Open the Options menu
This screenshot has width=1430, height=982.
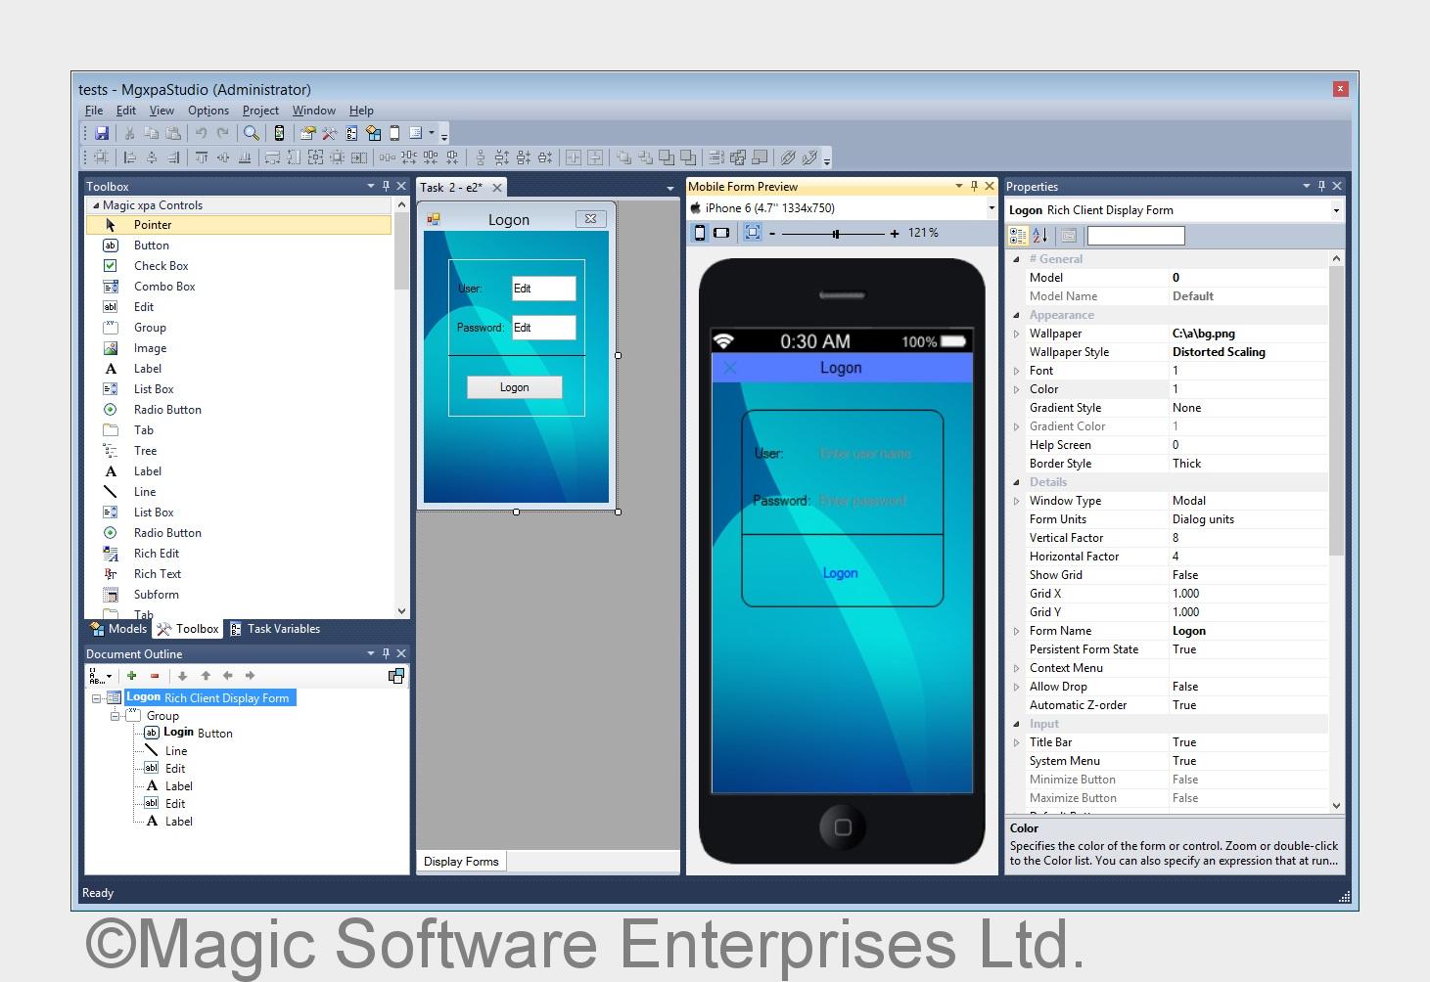coord(208,111)
